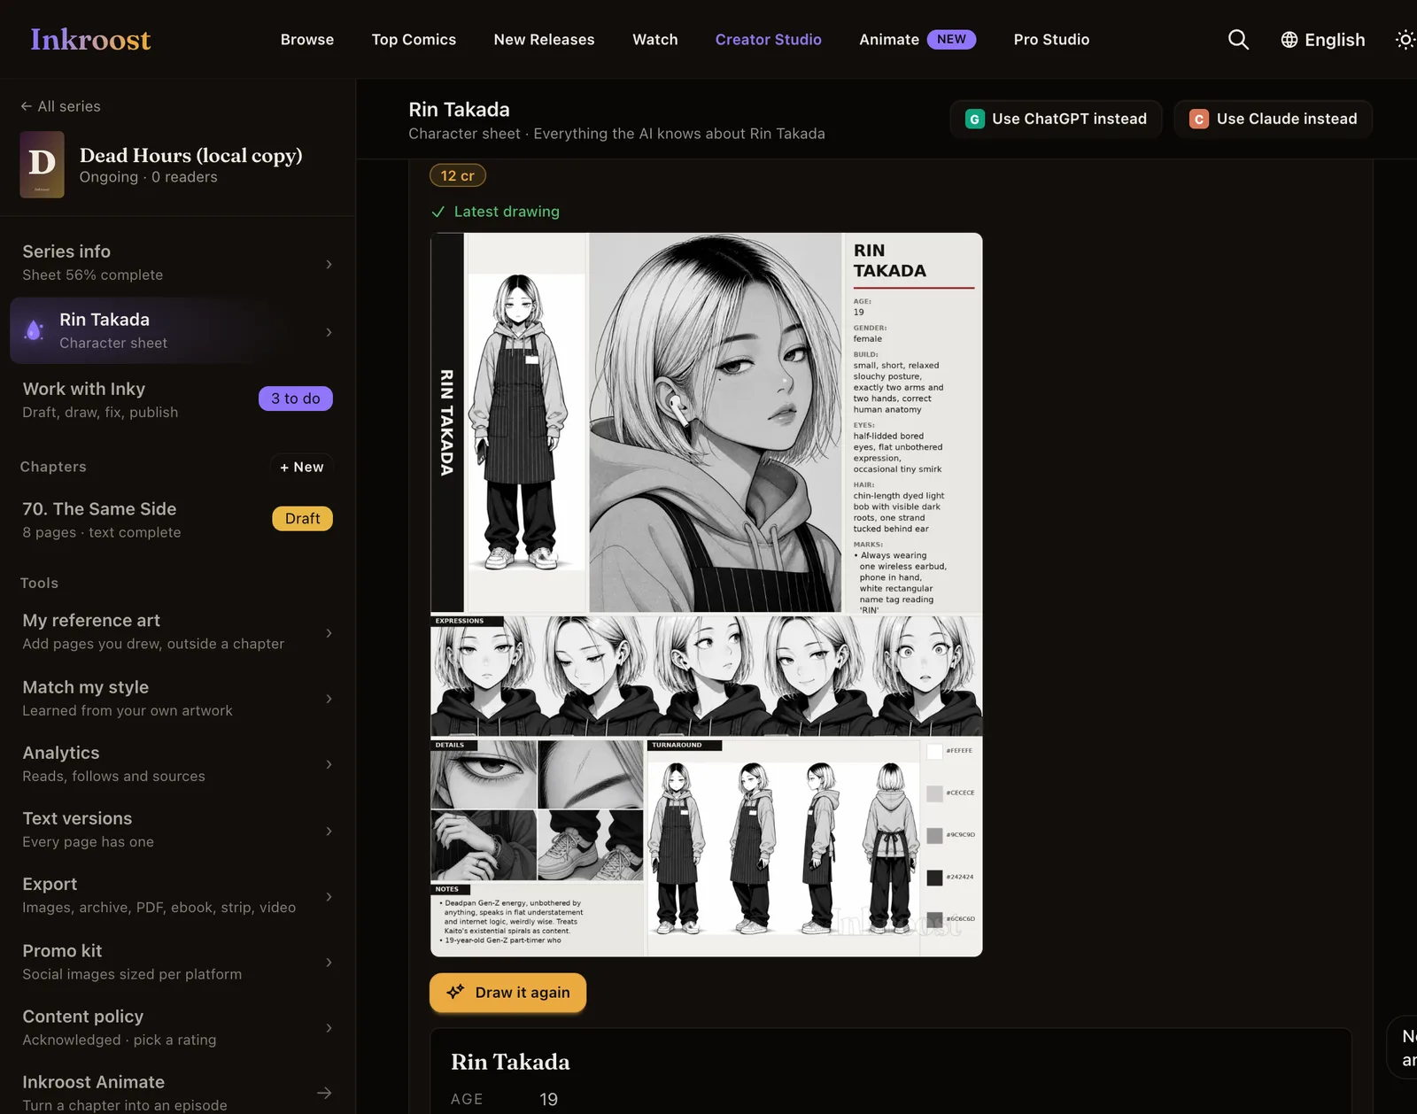This screenshot has width=1417, height=1114.
Task: Open My reference art chevron
Action: coord(329,632)
